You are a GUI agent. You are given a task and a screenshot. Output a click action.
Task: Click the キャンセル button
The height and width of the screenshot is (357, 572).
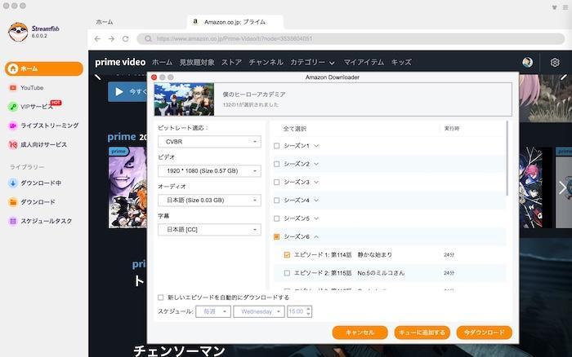[x=360, y=333]
